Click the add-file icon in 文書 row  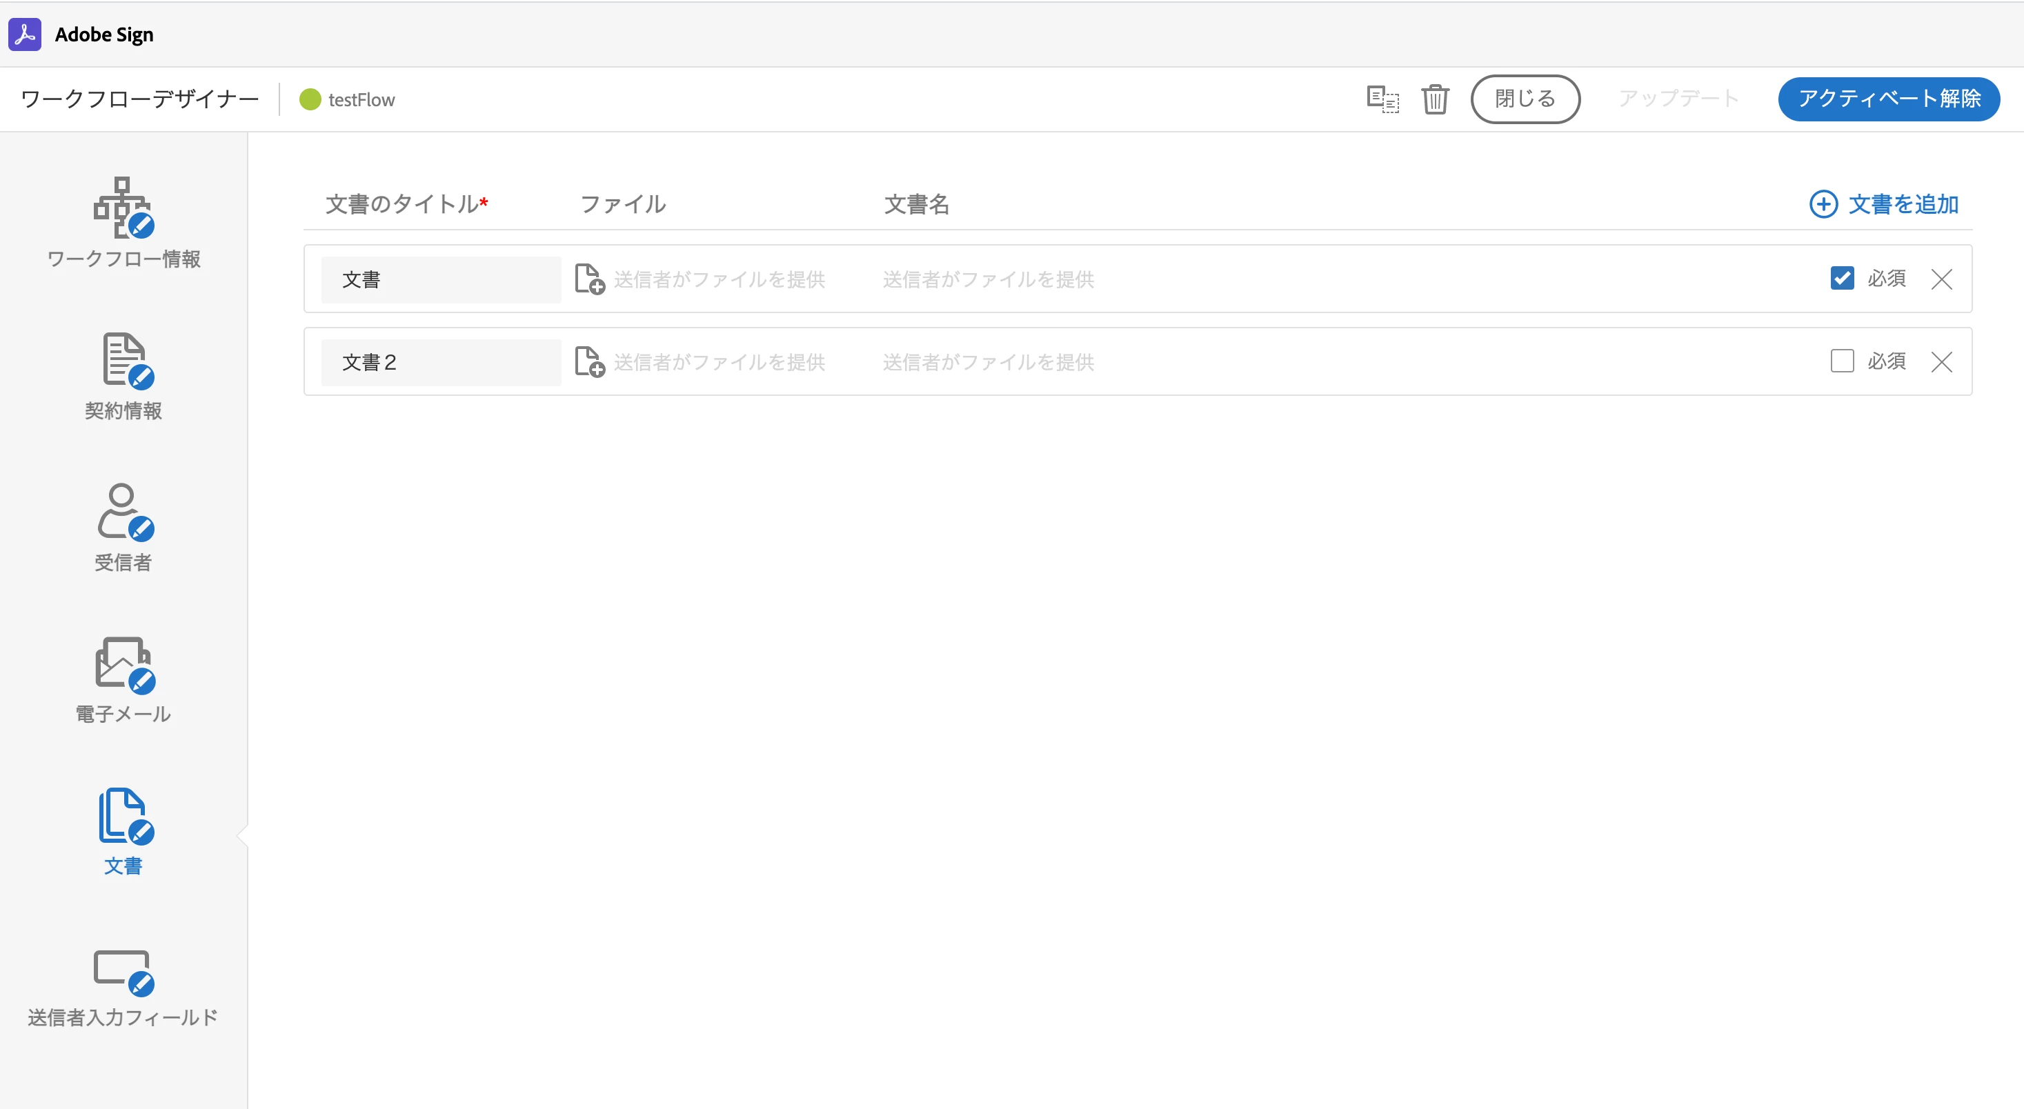(588, 279)
